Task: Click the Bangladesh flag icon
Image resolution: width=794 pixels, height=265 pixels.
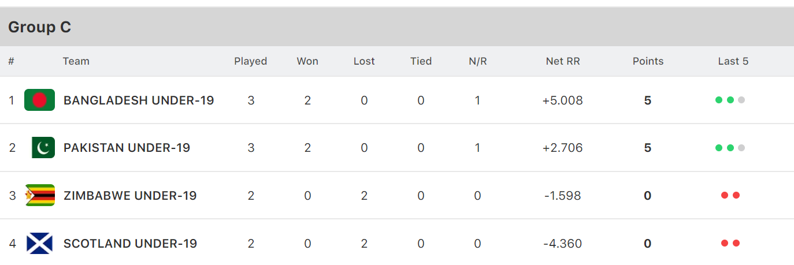Action: 39,100
